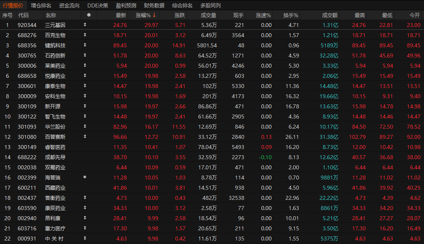
Task: Select stock code 300006
Action: [27, 66]
